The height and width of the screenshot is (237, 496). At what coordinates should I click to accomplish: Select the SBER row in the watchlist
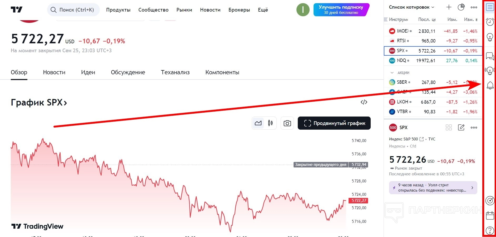tap(433, 82)
